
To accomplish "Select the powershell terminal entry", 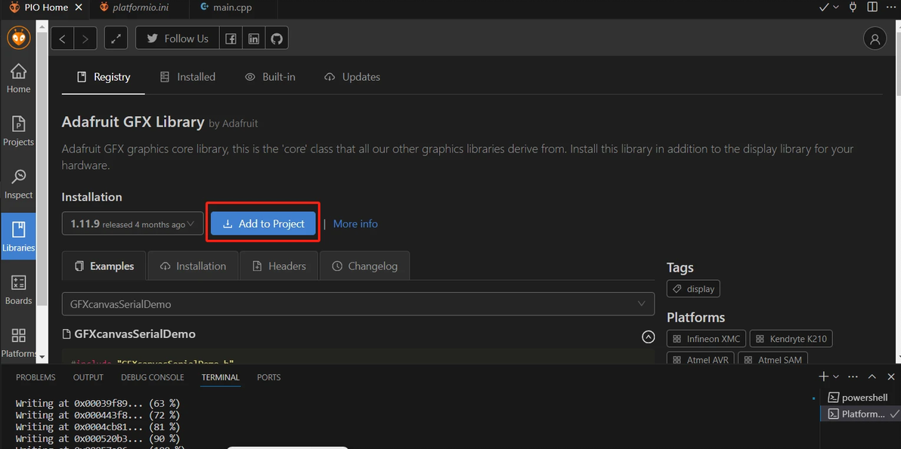I will point(860,398).
